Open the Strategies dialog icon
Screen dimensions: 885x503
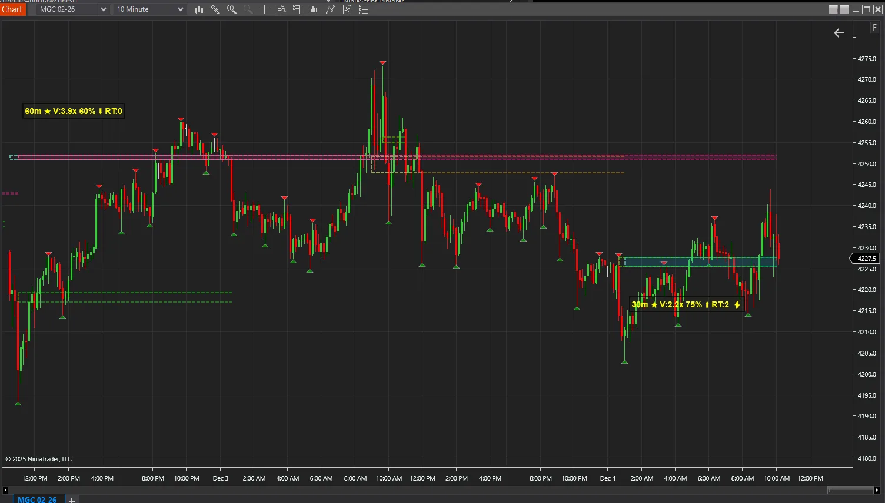[x=347, y=9]
